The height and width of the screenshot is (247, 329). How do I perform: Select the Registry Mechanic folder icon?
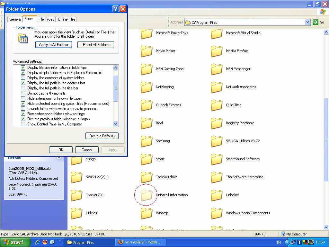pyautogui.click(x=216, y=123)
